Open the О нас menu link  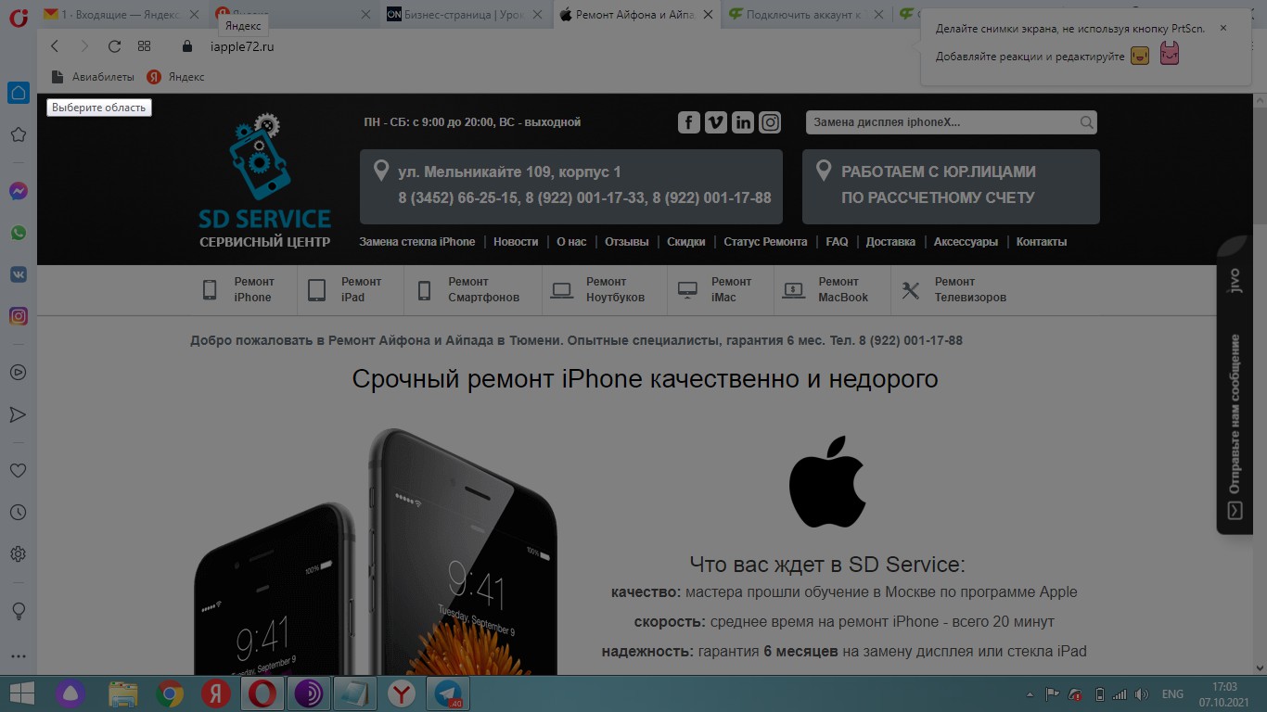pyautogui.click(x=571, y=242)
